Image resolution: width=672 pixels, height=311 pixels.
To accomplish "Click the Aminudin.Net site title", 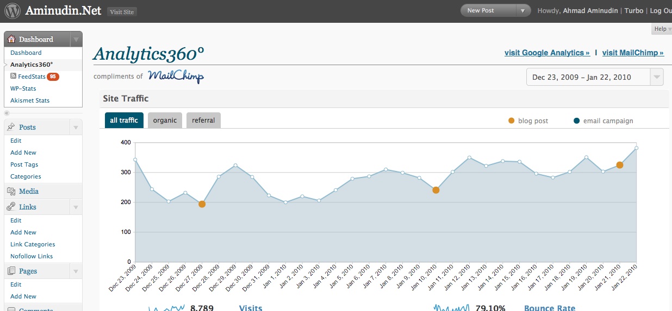I will (63, 10).
